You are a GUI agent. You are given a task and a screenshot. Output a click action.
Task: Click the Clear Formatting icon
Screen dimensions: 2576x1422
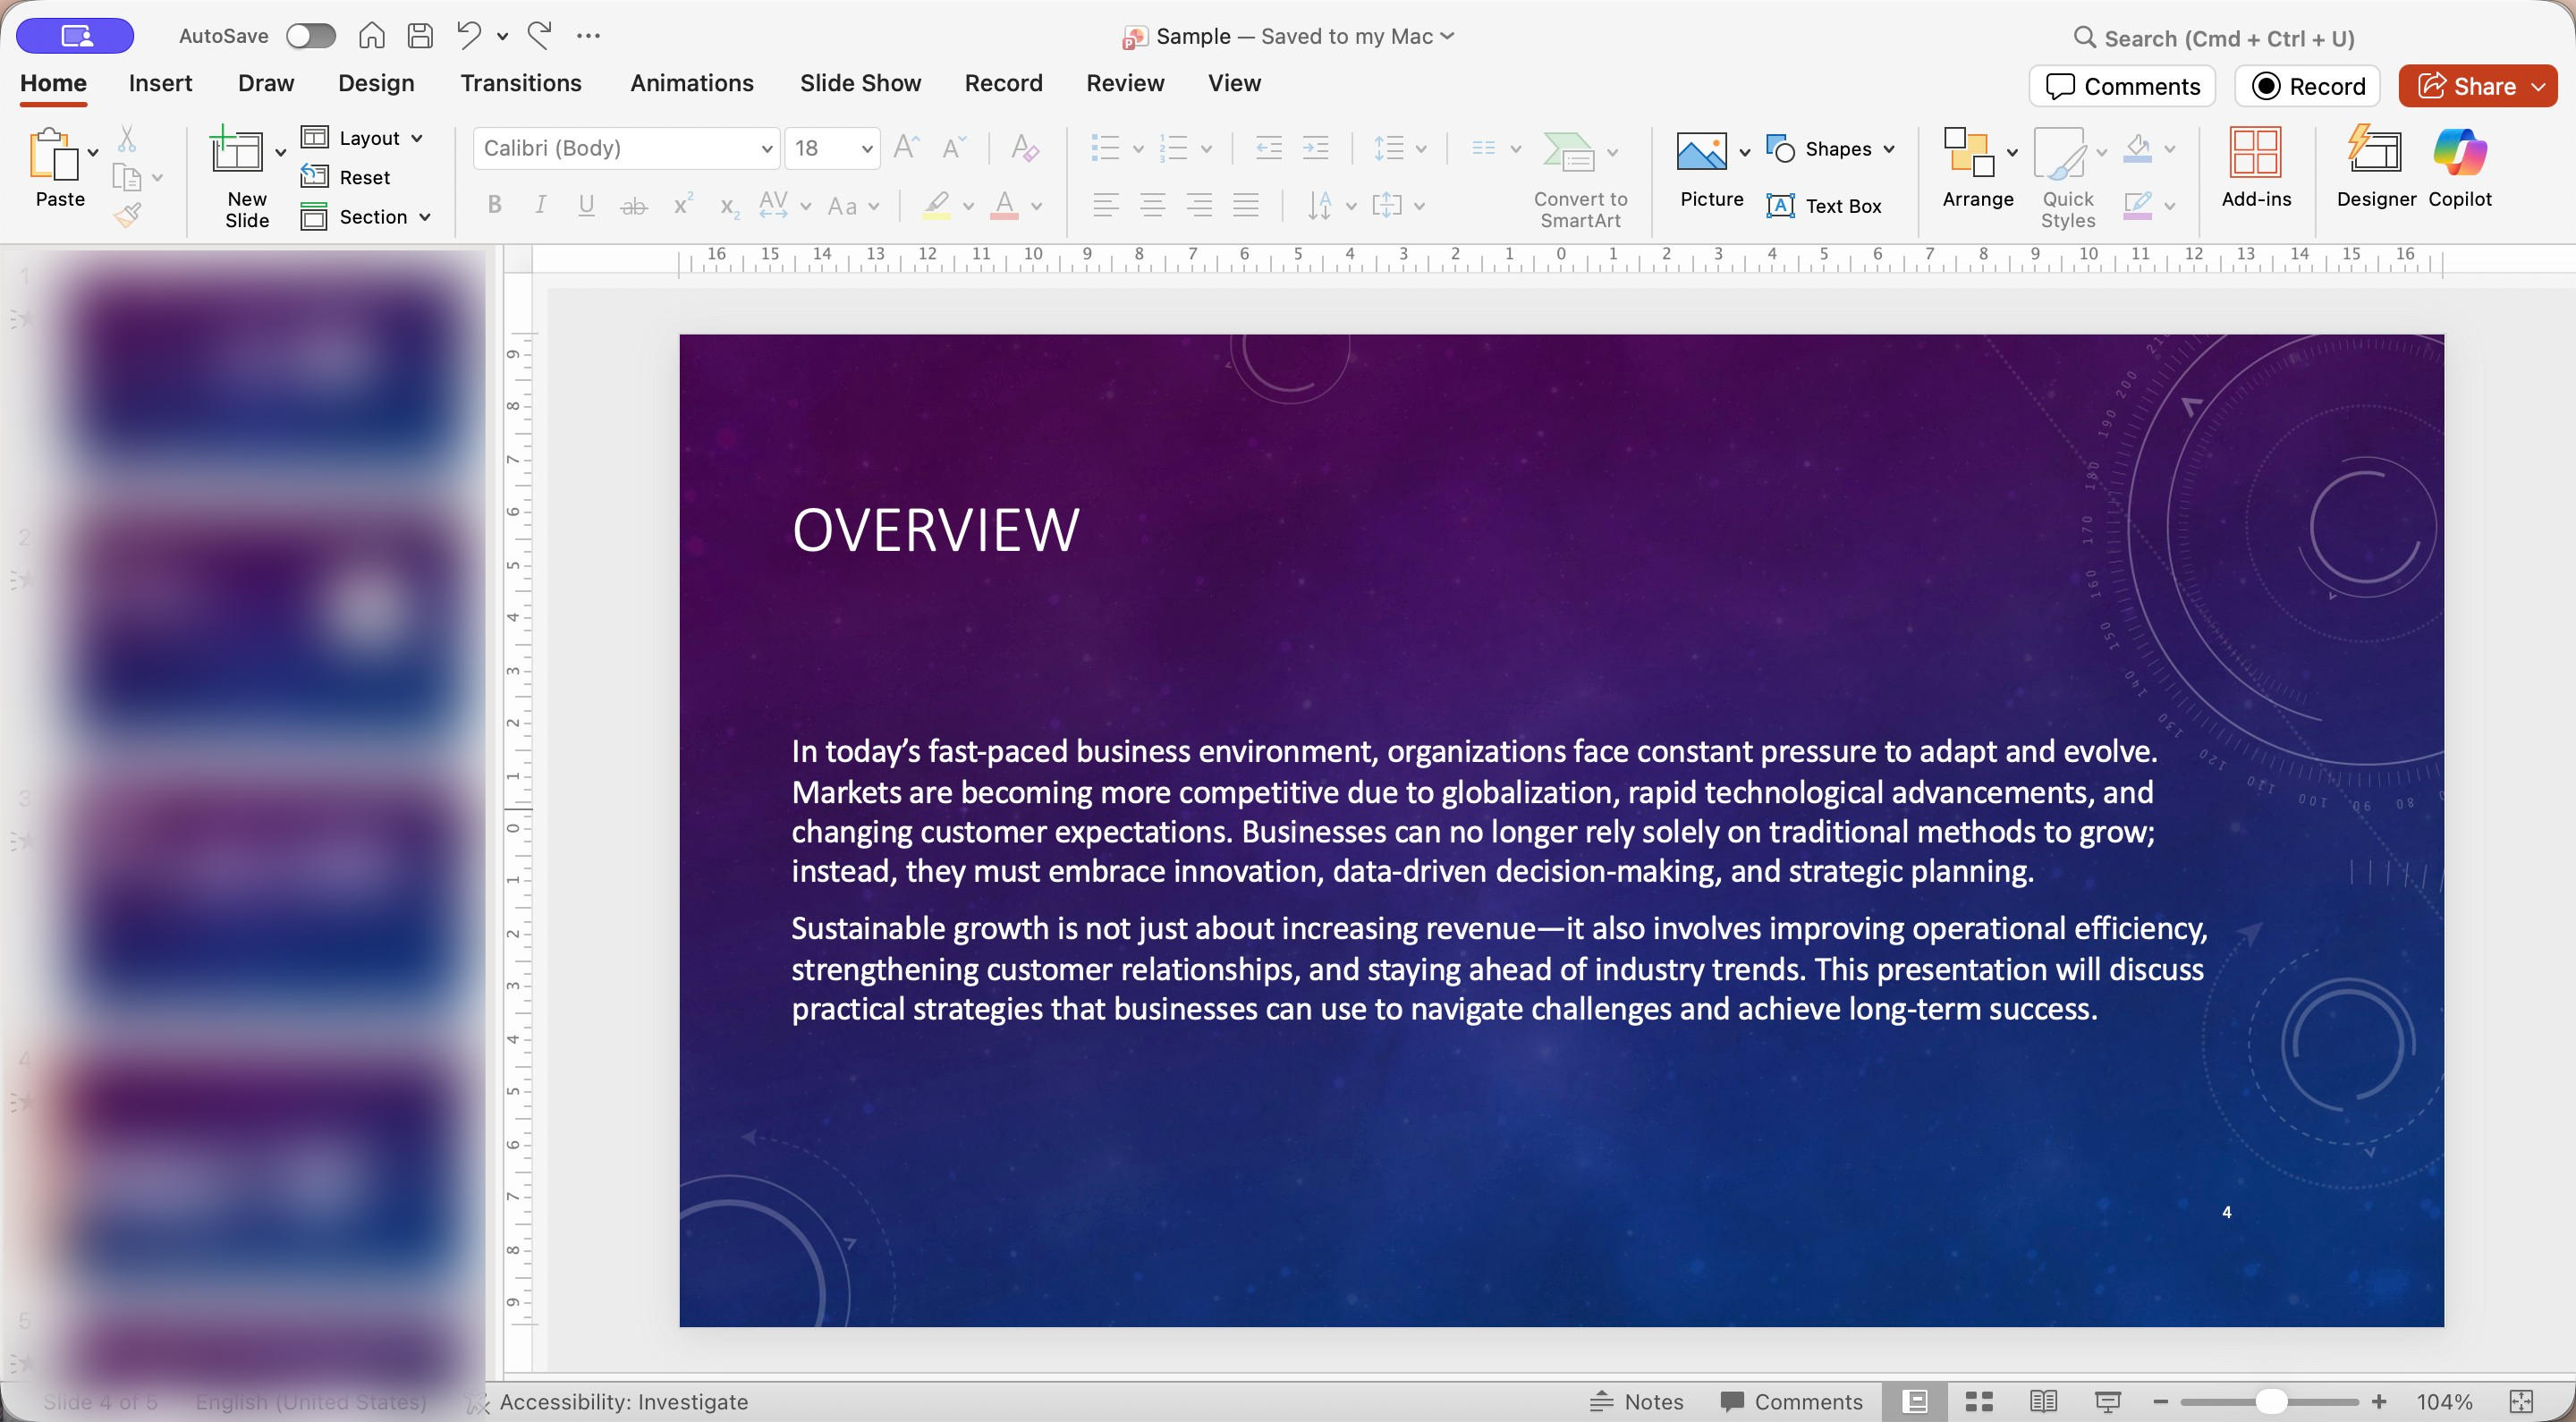coord(1024,148)
